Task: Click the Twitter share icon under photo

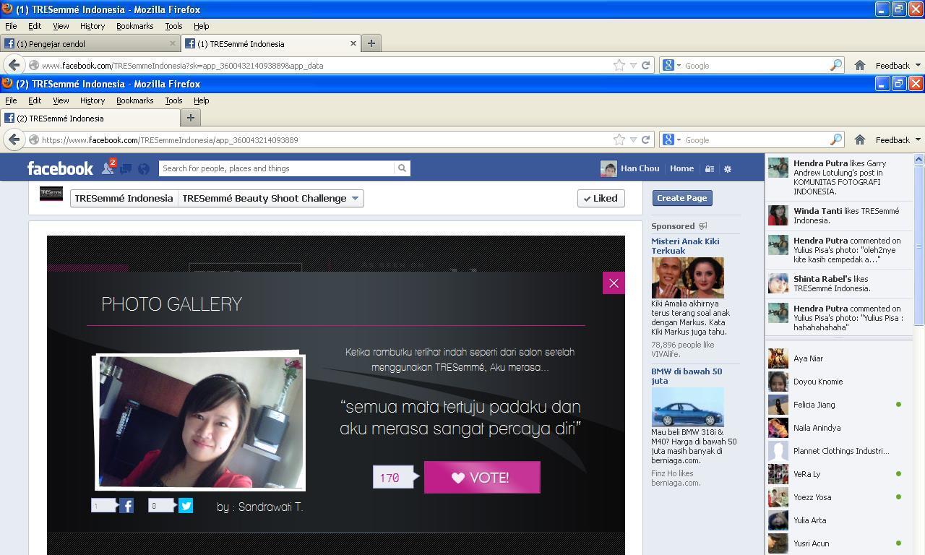Action: [186, 506]
